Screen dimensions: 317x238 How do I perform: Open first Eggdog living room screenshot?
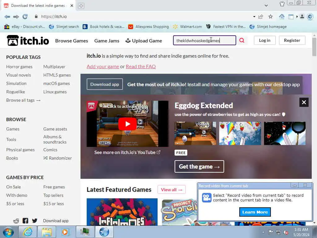pos(195,133)
